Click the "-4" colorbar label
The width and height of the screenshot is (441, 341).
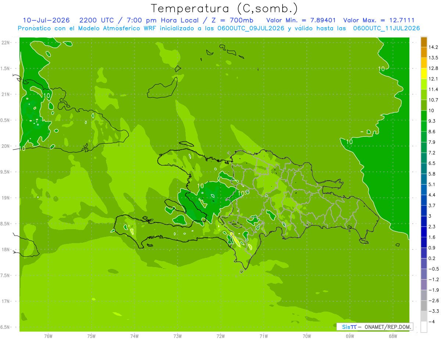pyautogui.click(x=431, y=322)
